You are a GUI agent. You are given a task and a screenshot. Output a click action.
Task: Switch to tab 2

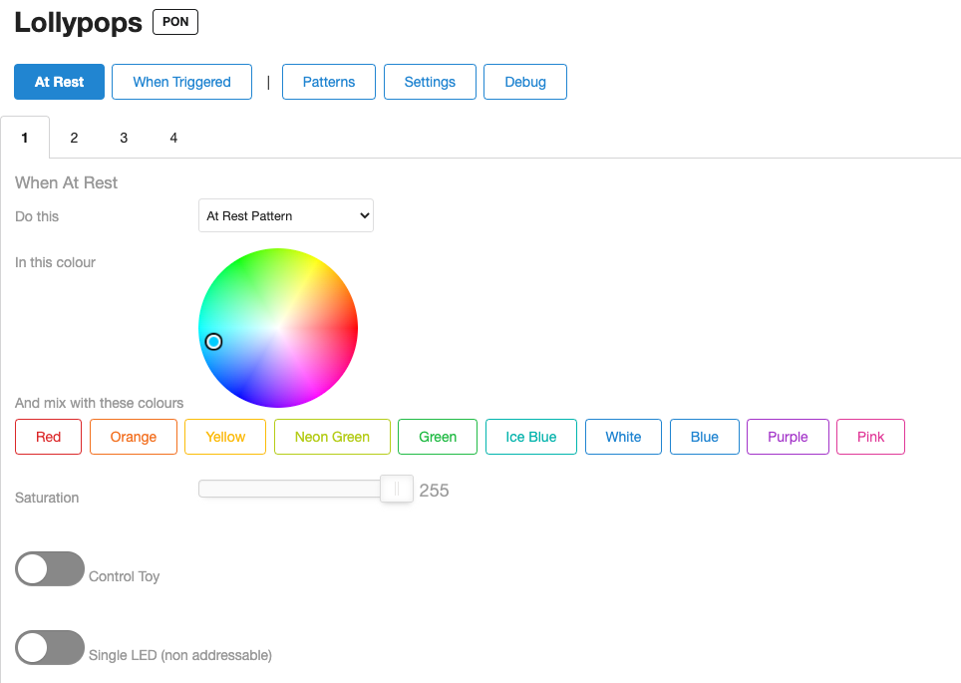(74, 138)
